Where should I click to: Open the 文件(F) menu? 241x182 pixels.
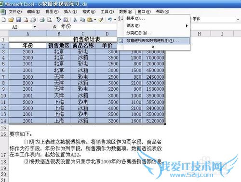click(x=15, y=12)
